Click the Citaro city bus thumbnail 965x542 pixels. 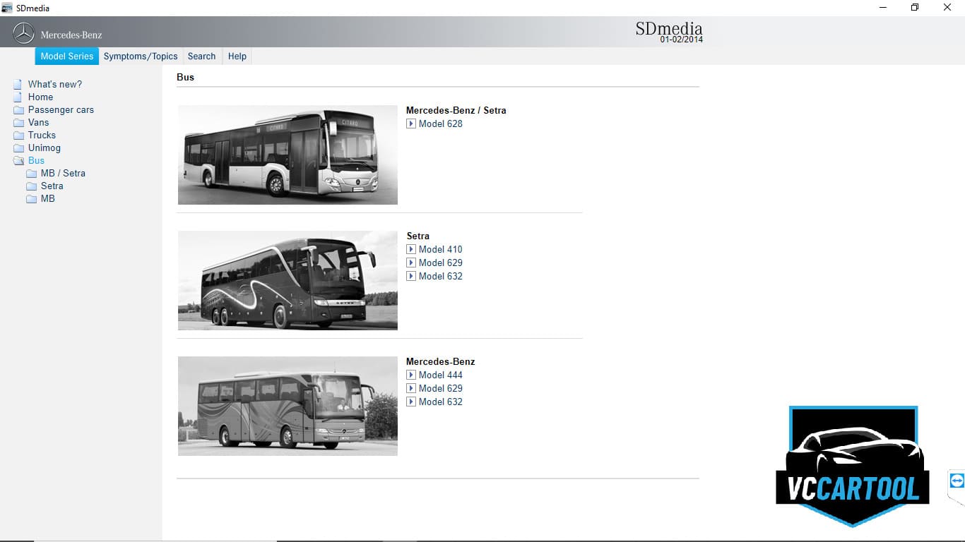coord(288,155)
